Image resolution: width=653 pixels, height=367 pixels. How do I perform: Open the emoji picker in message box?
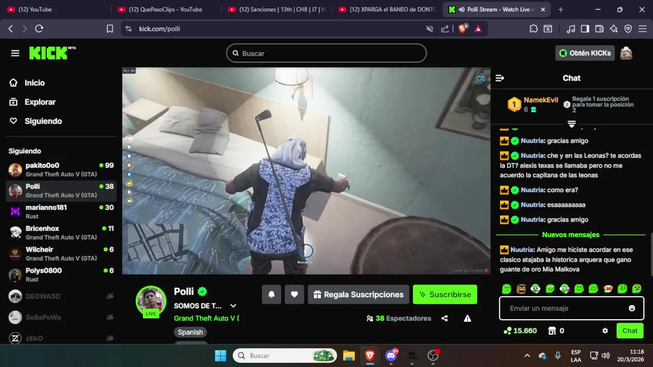click(x=632, y=308)
